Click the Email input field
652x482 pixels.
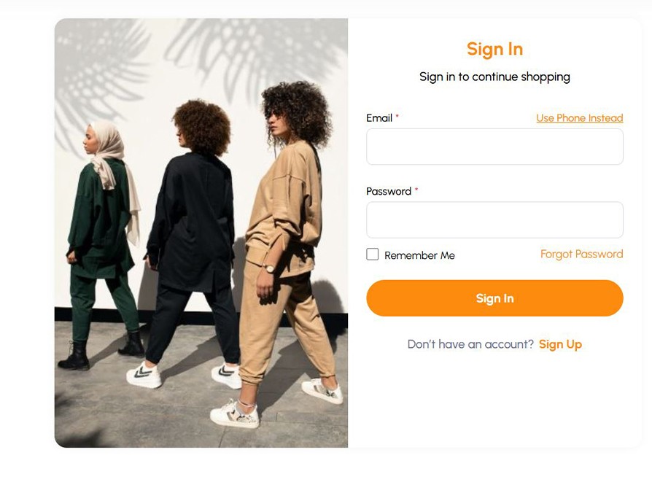coord(494,147)
